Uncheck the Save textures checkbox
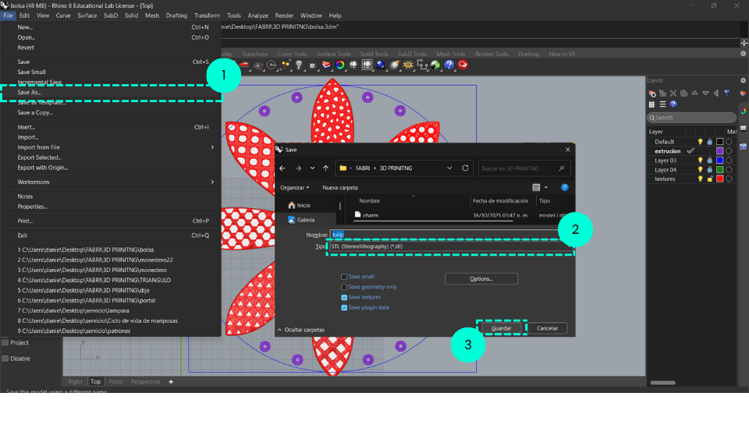The height and width of the screenshot is (421, 749). point(344,297)
